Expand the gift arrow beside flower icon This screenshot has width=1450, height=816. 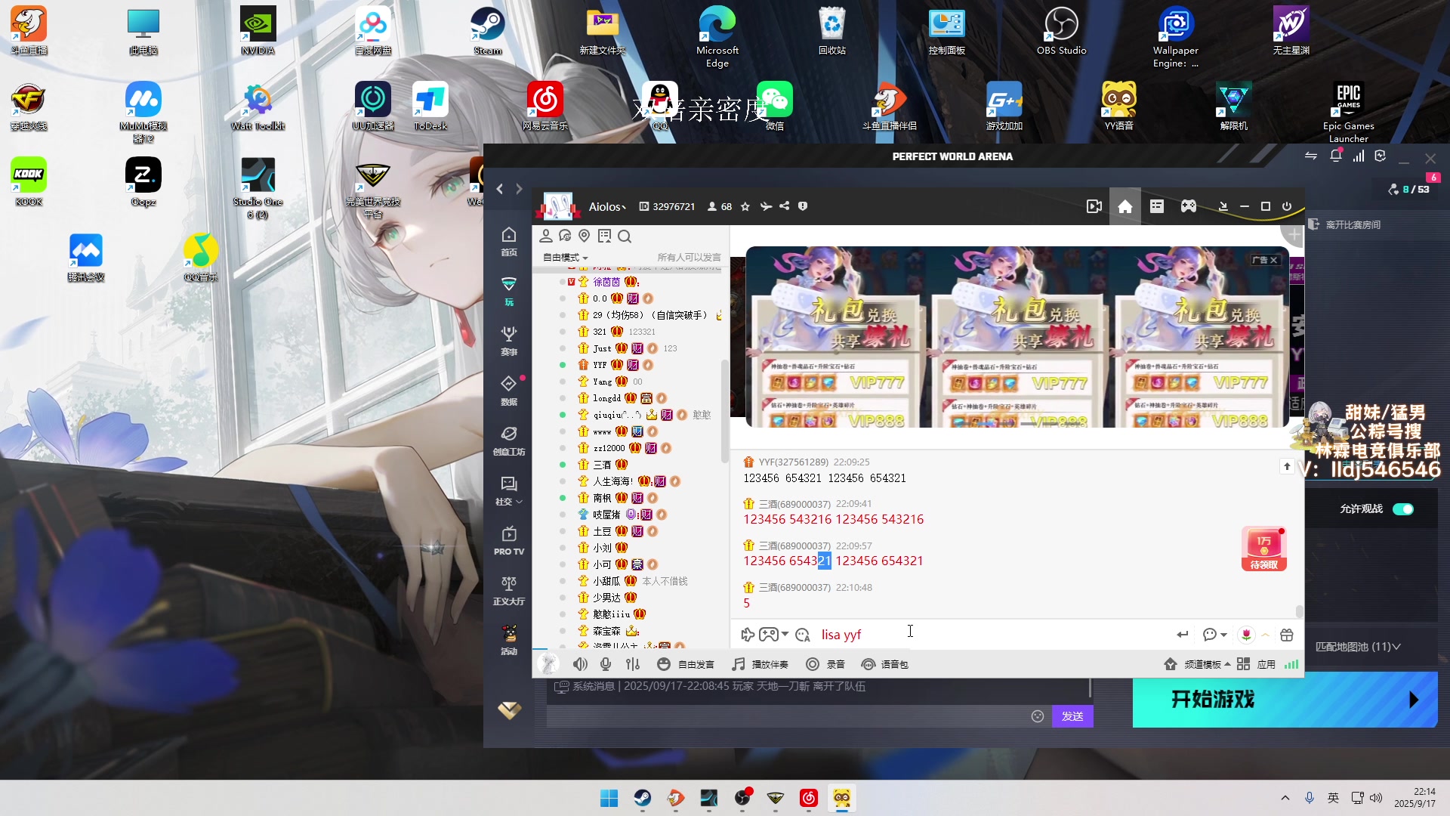pyautogui.click(x=1266, y=635)
